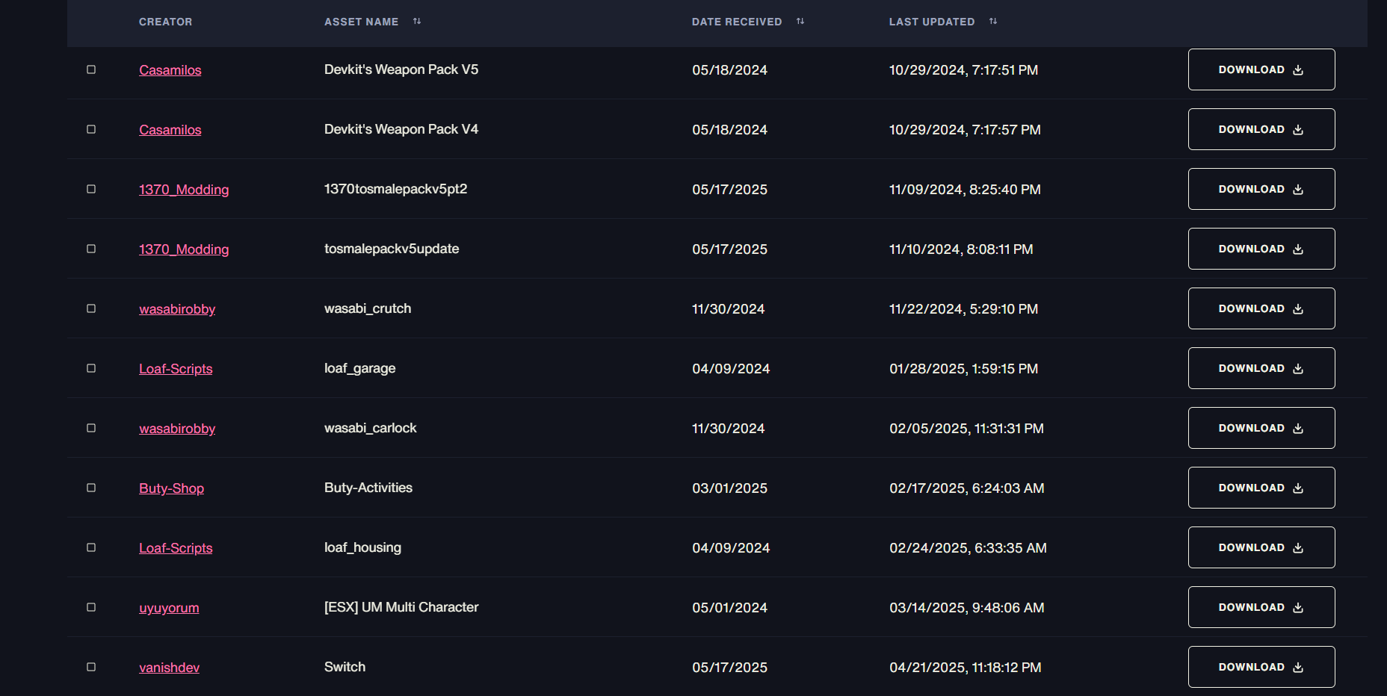Sort by Last Updated arrows icon
This screenshot has height=696, width=1387.
(x=993, y=22)
